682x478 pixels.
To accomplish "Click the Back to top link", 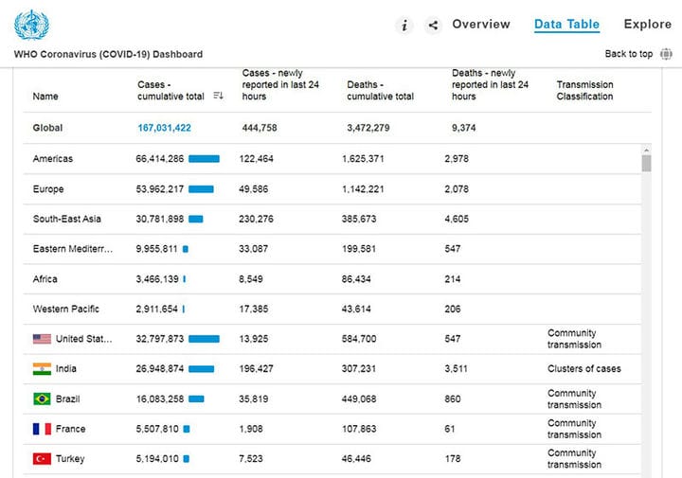I will click(629, 54).
